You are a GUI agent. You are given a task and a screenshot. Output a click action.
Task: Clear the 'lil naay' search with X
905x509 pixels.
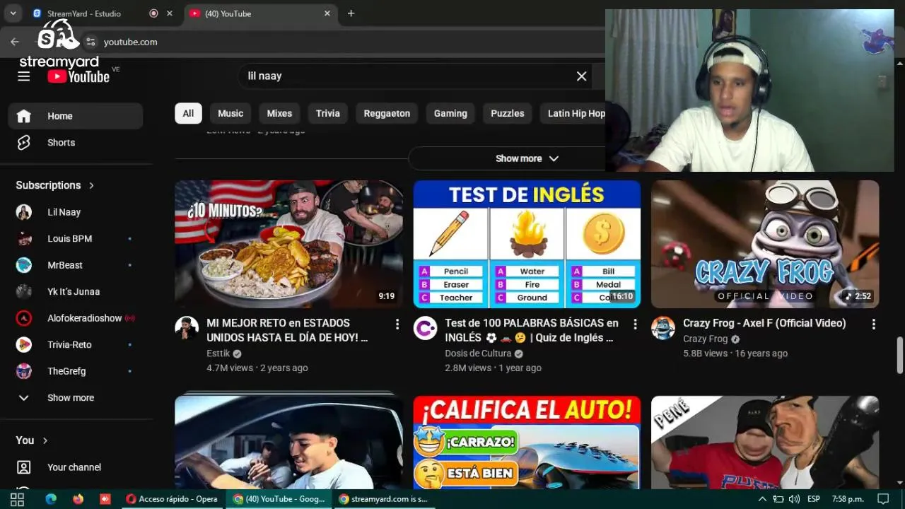point(581,76)
